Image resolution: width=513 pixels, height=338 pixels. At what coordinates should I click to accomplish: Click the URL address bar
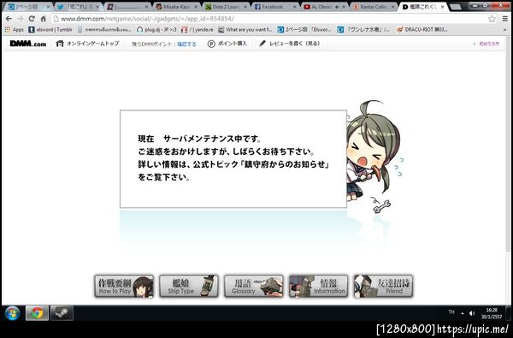pos(274,19)
